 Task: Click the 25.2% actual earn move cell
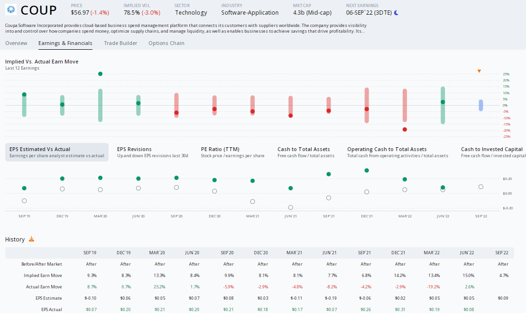click(160, 287)
